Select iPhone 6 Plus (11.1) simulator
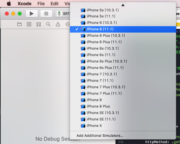Screen dimensions: 180x144 pos(123,42)
